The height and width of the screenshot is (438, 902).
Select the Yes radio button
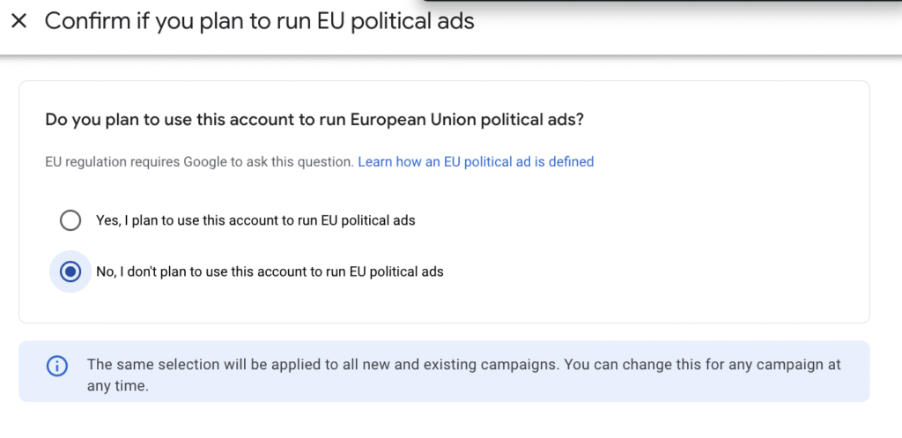pos(70,220)
